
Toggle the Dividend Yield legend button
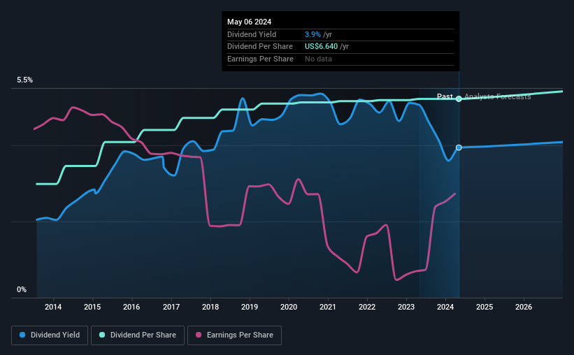50,335
